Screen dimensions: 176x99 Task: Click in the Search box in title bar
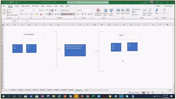[88, 2]
